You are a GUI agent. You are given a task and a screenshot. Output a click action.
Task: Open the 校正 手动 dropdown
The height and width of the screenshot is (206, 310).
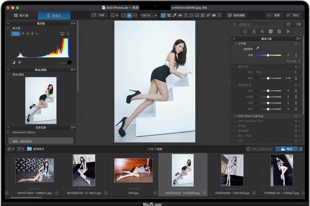click(x=276, y=72)
